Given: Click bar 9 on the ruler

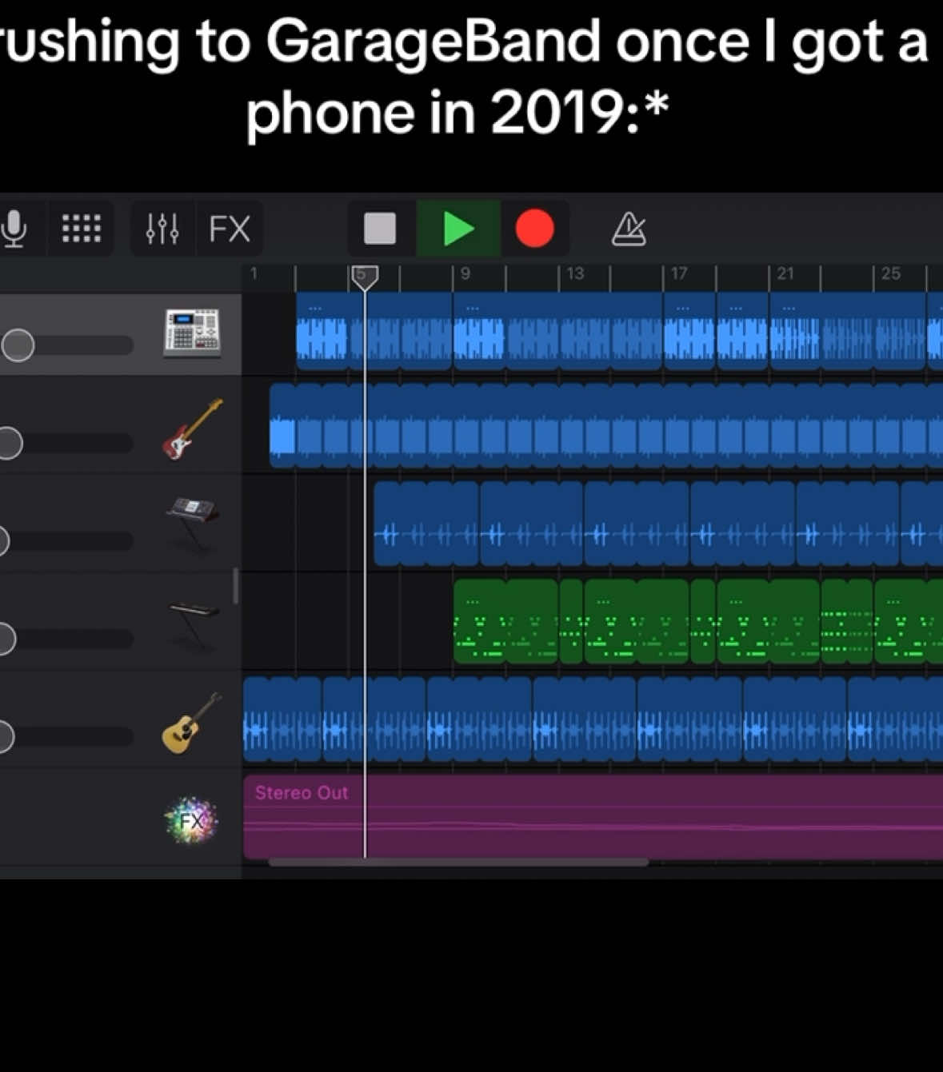Looking at the screenshot, I should tap(465, 274).
